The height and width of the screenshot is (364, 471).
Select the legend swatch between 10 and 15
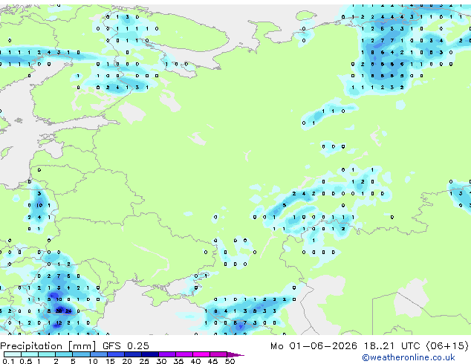[98, 354]
